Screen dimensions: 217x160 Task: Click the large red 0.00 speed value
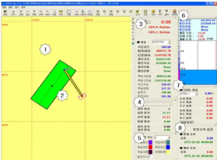click(x=166, y=22)
